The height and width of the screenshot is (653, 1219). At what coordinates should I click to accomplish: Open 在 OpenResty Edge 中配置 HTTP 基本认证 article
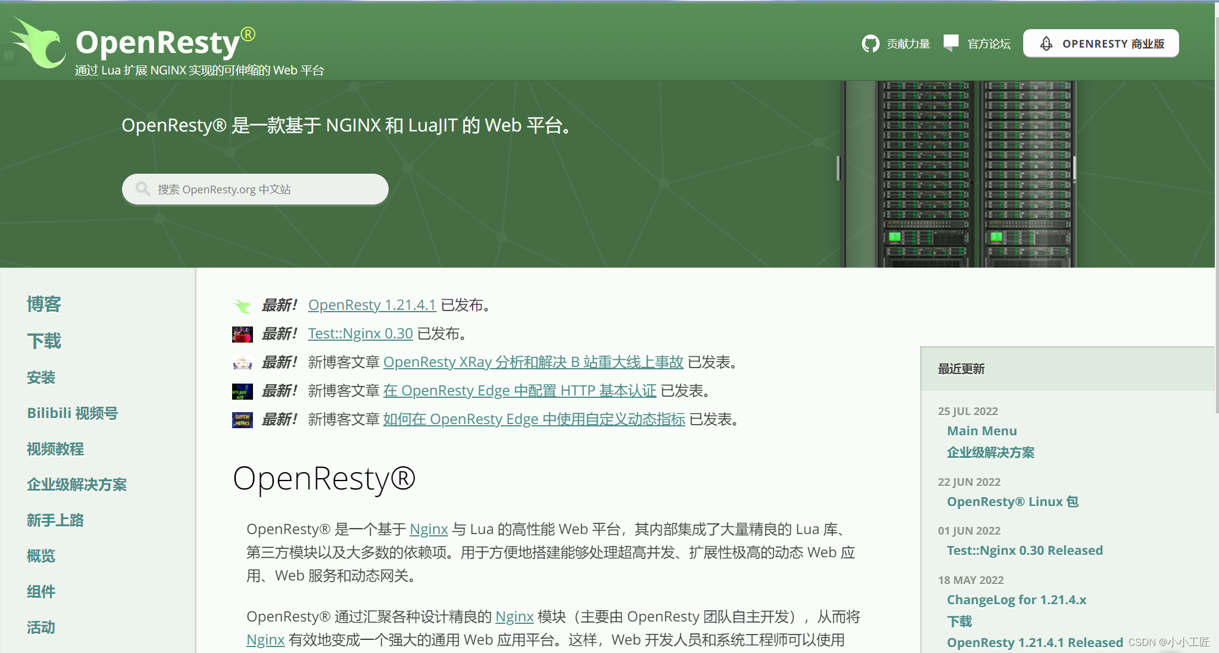tap(520, 391)
